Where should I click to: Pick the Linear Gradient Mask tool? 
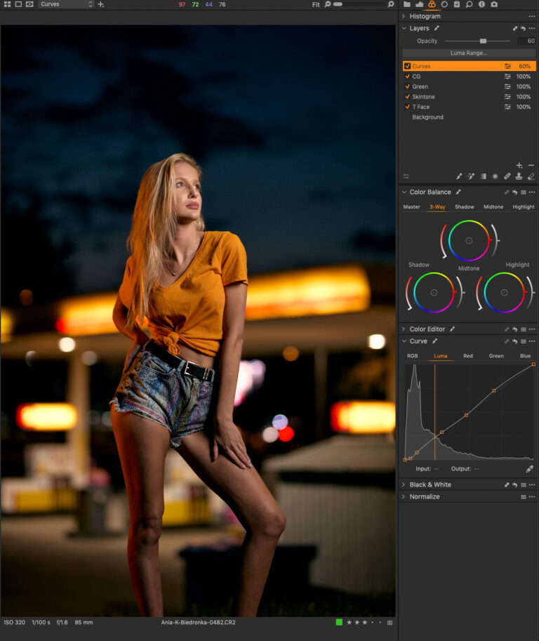click(x=484, y=176)
